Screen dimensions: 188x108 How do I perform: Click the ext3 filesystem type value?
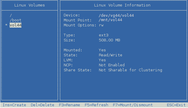pos(104,35)
